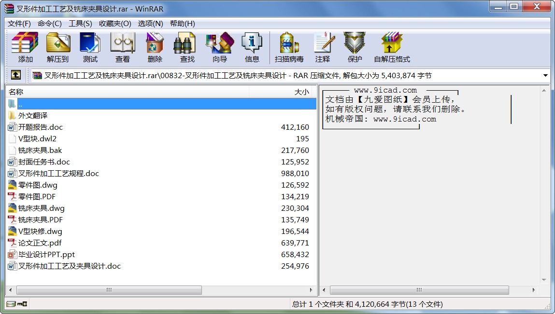Click the PDF icon of 零件图.PDF
Image resolution: width=555 pixels, height=314 pixels.
(x=12, y=197)
